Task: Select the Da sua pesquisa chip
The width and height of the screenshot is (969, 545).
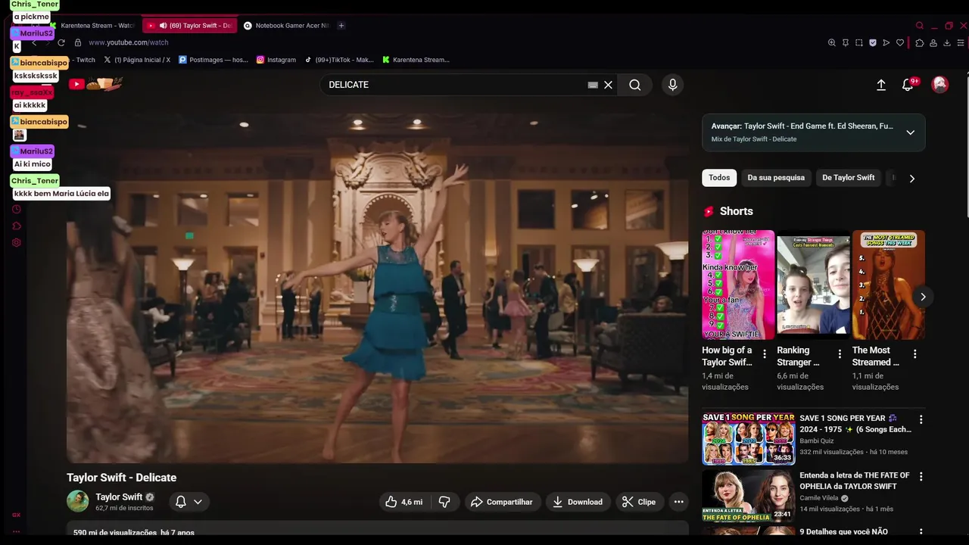Action: tap(776, 178)
